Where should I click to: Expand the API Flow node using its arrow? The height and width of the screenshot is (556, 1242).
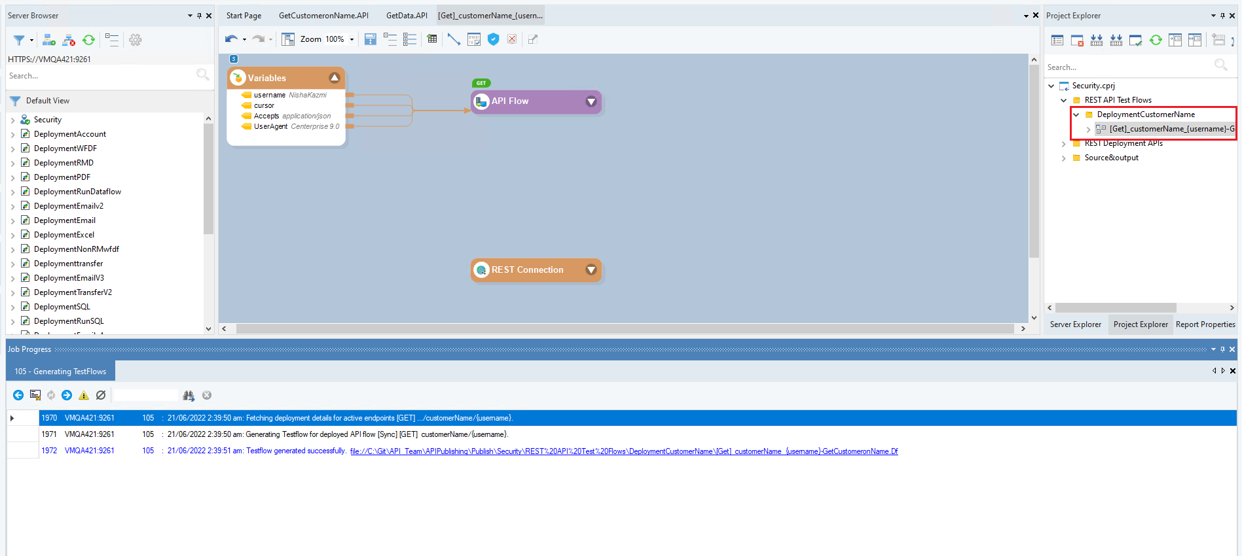[591, 101]
